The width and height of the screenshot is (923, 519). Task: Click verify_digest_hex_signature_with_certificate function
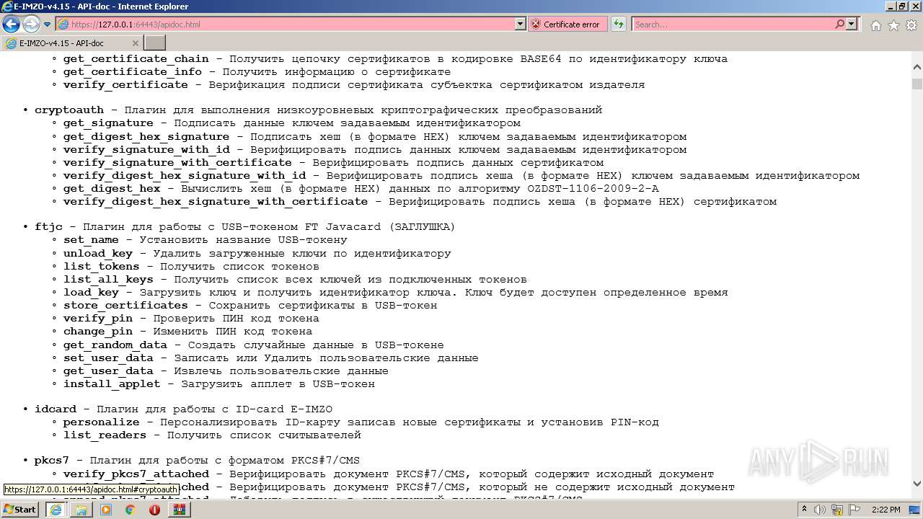coord(216,202)
